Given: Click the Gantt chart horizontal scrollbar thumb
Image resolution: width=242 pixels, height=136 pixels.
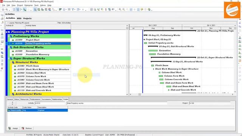Looking at the screenshot, I should pos(140,94).
